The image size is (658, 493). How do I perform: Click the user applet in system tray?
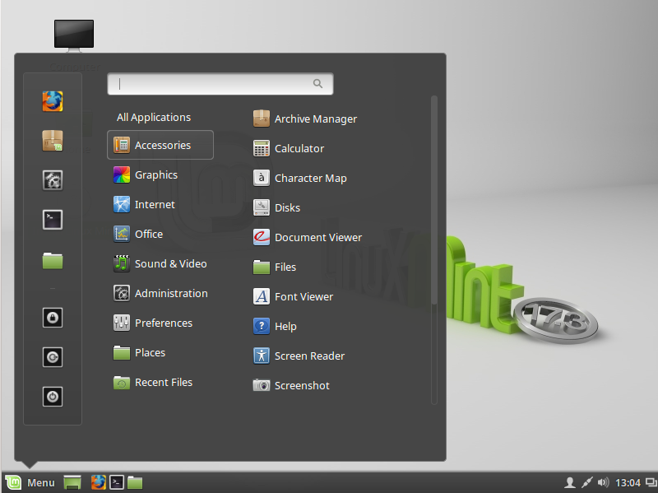569,482
